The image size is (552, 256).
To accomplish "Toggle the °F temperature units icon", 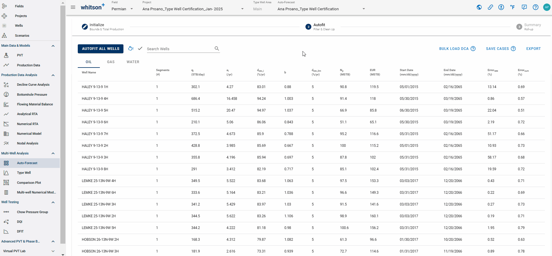I will click(513, 7).
